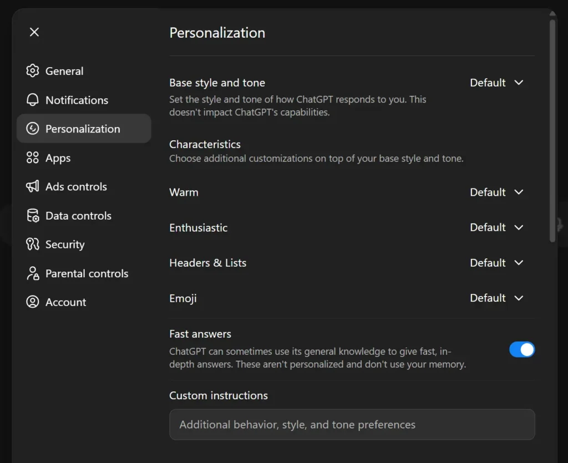The width and height of the screenshot is (568, 463).
Task: Click the Emoji characteristic label
Action: 183,298
